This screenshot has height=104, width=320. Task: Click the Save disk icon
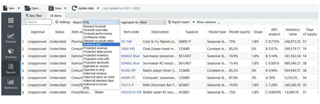pos(51,8)
